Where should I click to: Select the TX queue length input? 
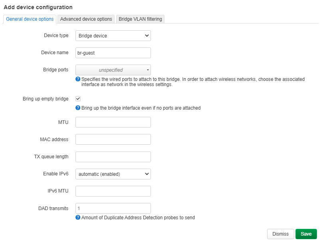[x=113, y=157]
